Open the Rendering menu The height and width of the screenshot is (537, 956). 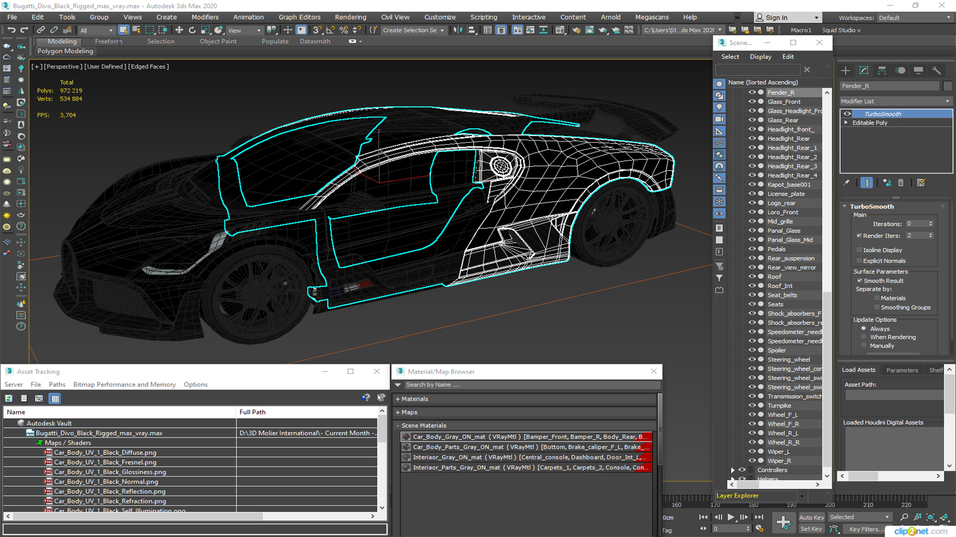(x=350, y=17)
